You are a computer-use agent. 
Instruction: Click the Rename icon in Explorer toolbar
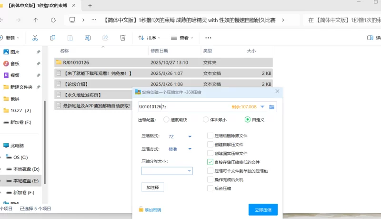(88, 38)
